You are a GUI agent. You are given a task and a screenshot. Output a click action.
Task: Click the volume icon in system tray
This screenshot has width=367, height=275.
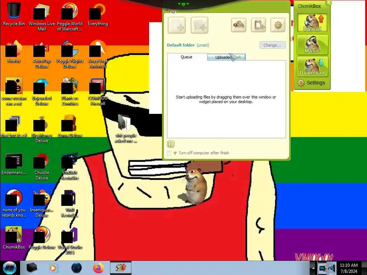332,268
